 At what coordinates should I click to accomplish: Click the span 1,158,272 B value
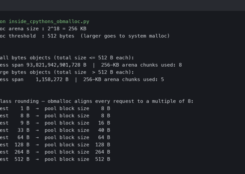click(x=52, y=80)
